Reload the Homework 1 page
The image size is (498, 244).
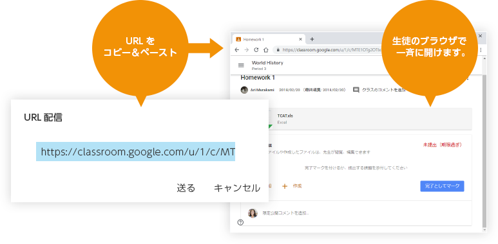256,49
